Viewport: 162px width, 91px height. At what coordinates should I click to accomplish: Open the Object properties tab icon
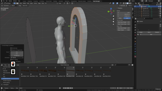(135, 41)
